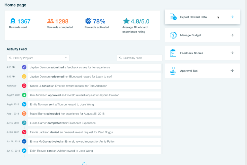Open the Filter by Program dropdown
This screenshot has height=165, width=247.
[38, 58]
